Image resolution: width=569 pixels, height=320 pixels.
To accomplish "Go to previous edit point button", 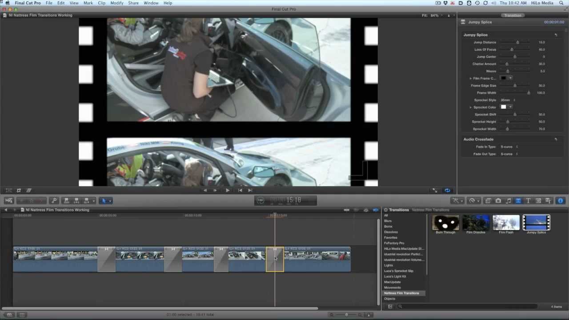I will click(240, 190).
